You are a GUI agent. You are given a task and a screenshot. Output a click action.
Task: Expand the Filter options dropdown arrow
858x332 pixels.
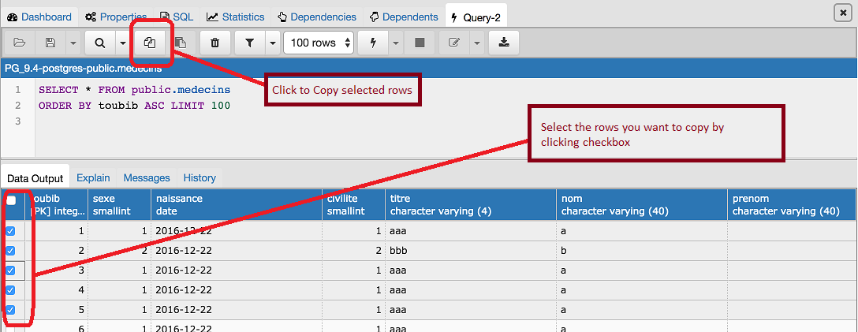pyautogui.click(x=272, y=43)
